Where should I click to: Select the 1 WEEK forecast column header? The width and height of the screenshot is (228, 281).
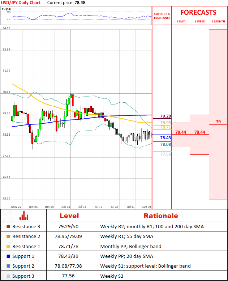pyautogui.click(x=199, y=21)
